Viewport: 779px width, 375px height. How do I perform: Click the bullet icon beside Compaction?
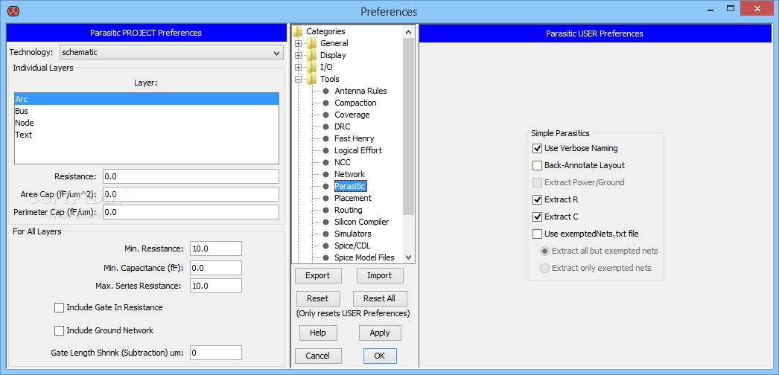(326, 103)
